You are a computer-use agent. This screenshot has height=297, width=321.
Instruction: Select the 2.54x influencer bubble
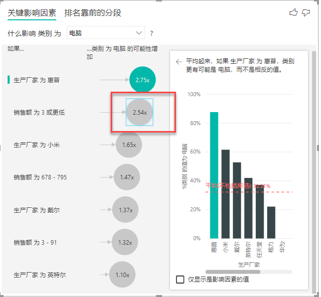tap(140, 112)
